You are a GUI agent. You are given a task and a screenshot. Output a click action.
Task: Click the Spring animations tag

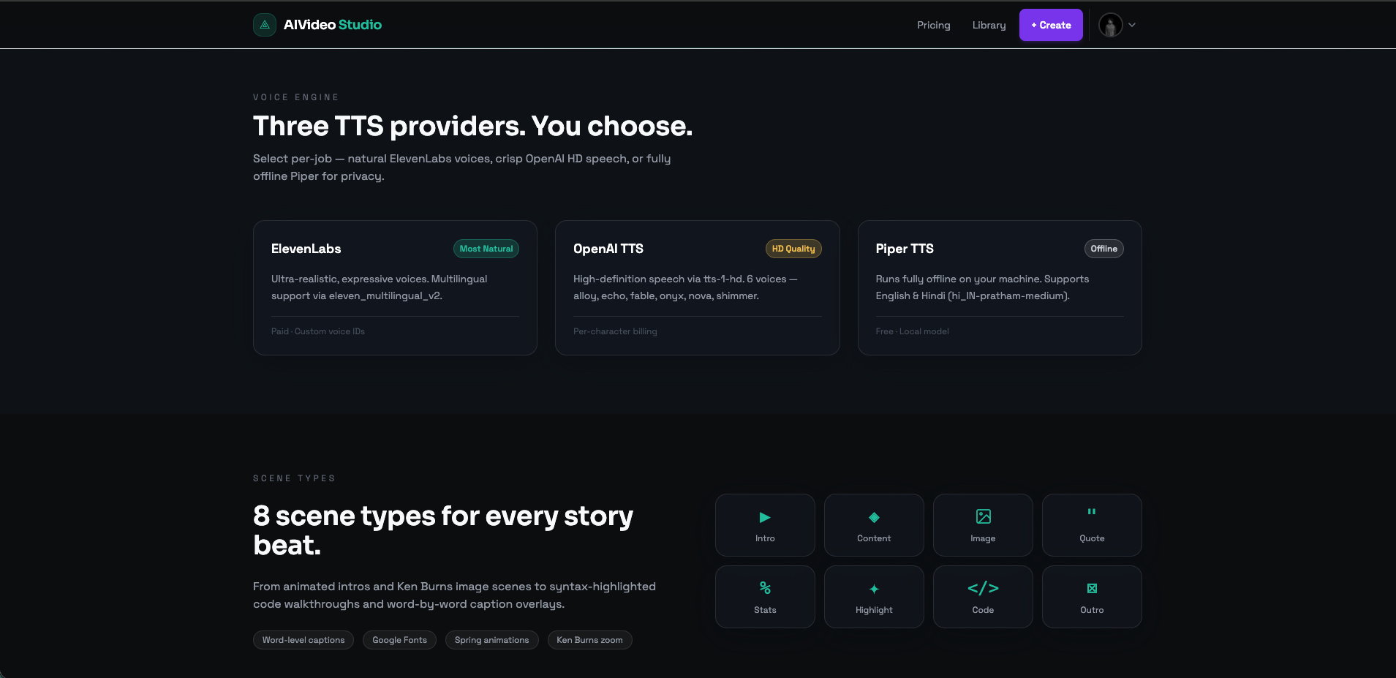point(492,640)
